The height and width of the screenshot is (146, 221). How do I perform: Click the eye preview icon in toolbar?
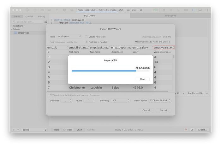[42, 10]
